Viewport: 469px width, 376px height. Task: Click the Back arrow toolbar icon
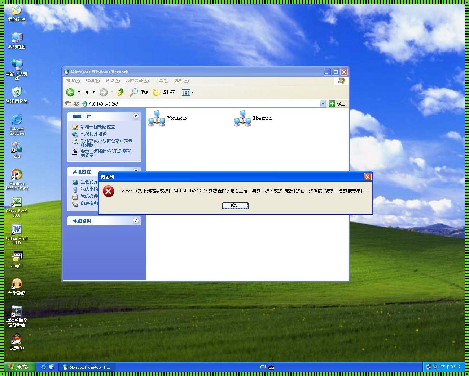pos(70,92)
